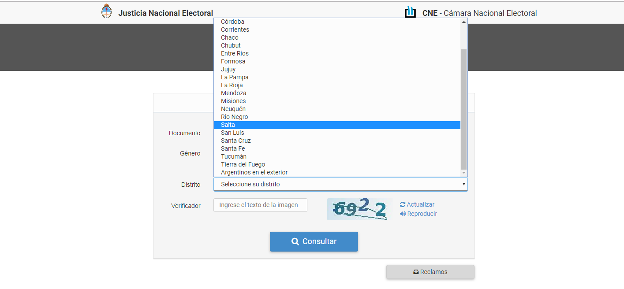Click the speaker icon beside Reproducir

pyautogui.click(x=403, y=214)
